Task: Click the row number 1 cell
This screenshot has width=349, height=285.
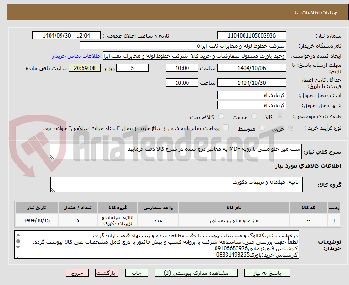Action: (x=334, y=220)
